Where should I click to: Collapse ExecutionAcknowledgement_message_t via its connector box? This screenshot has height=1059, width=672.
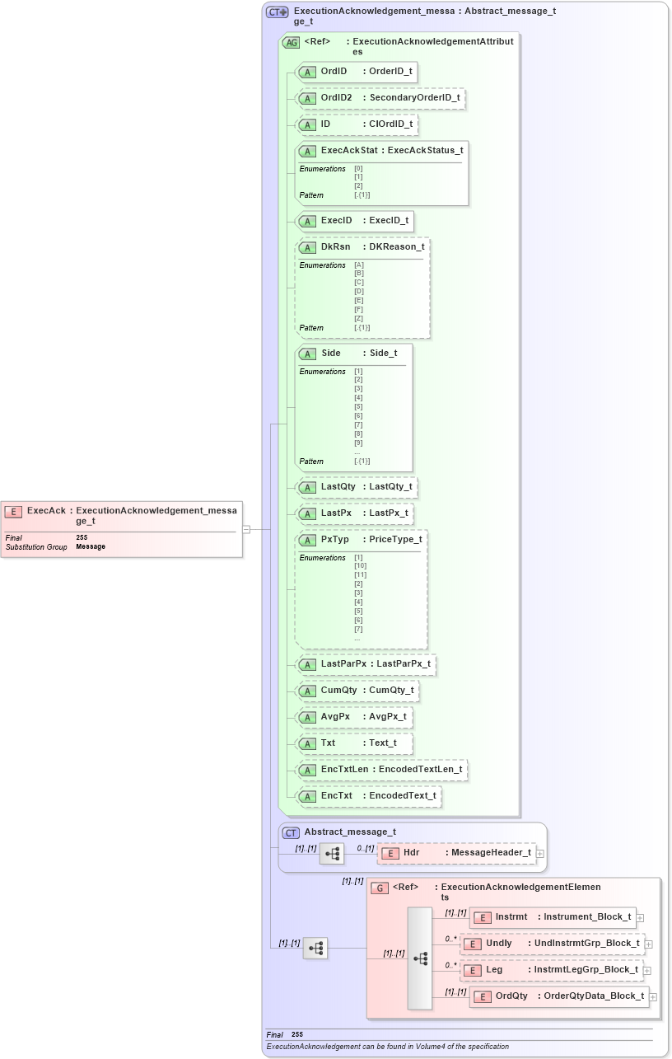pos(246,530)
